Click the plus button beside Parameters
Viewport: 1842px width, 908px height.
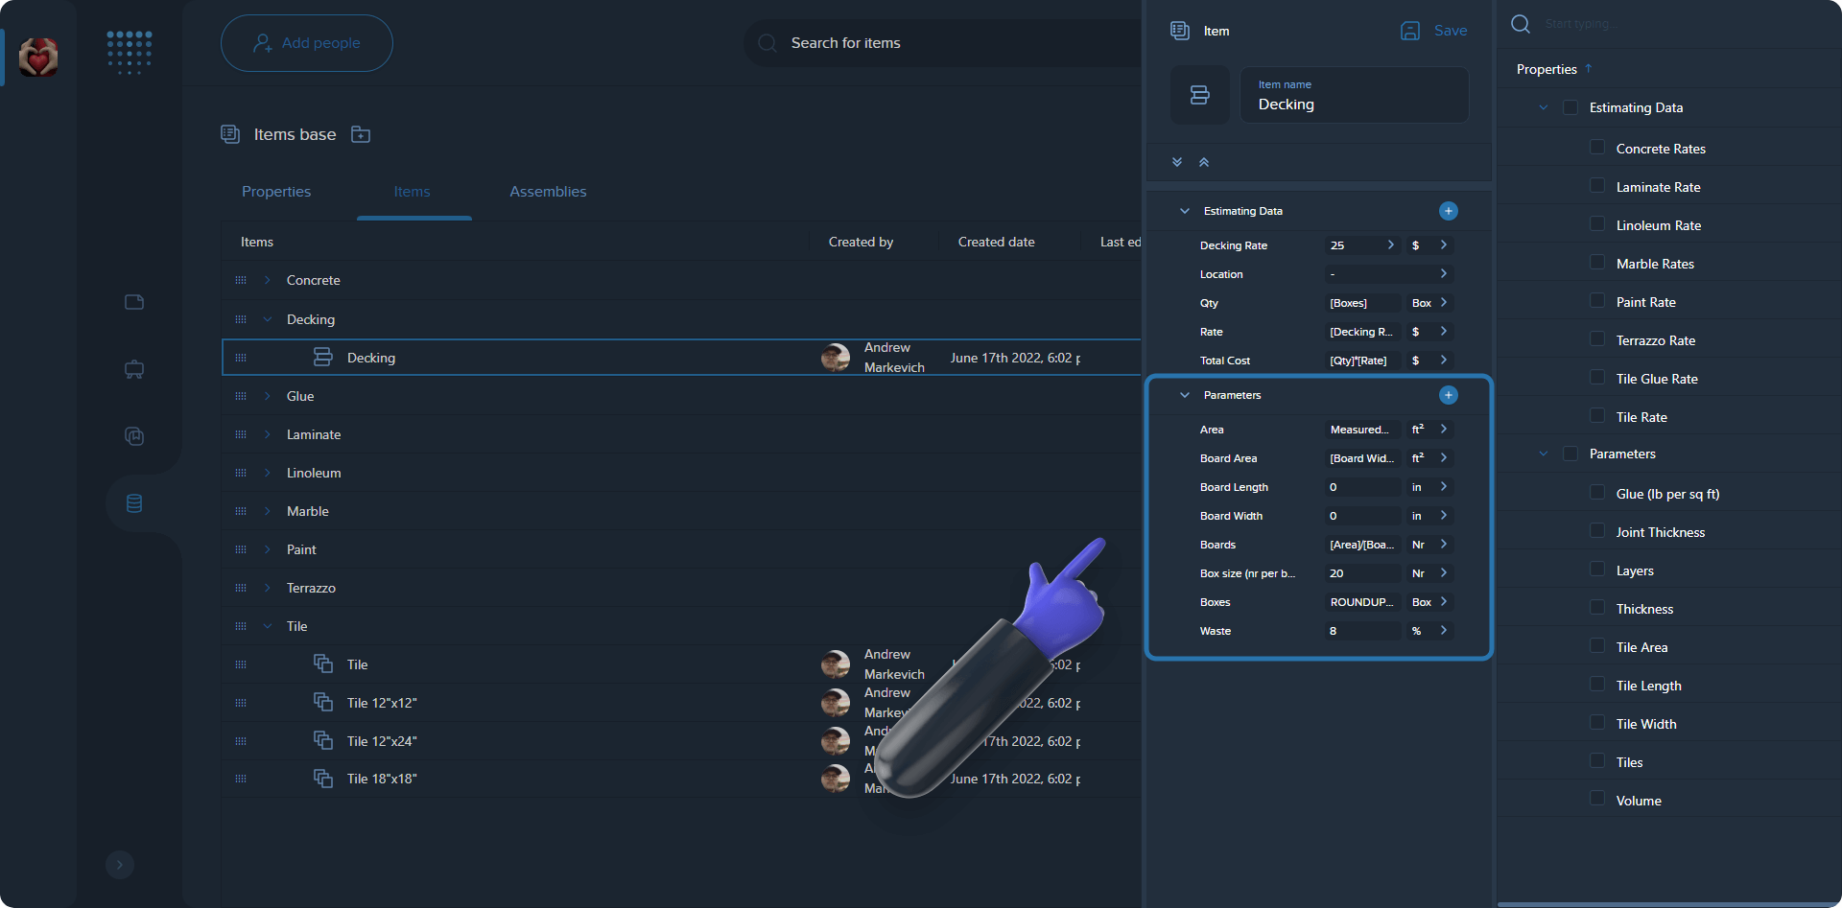1449,394
